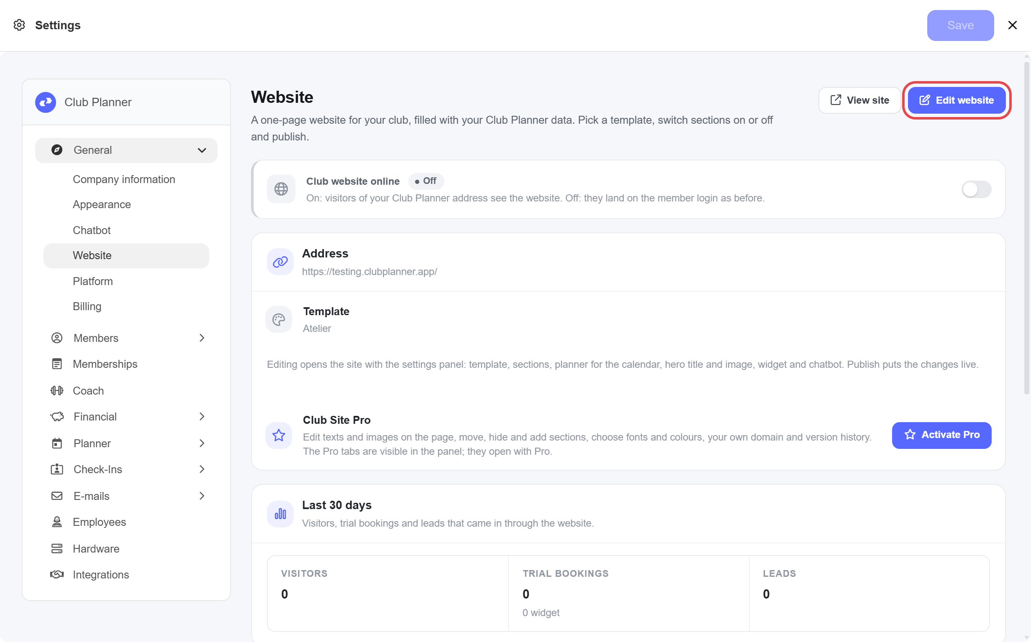The height and width of the screenshot is (642, 1031).
Task: Click the Financial piggy bank icon
Action: pyautogui.click(x=57, y=417)
